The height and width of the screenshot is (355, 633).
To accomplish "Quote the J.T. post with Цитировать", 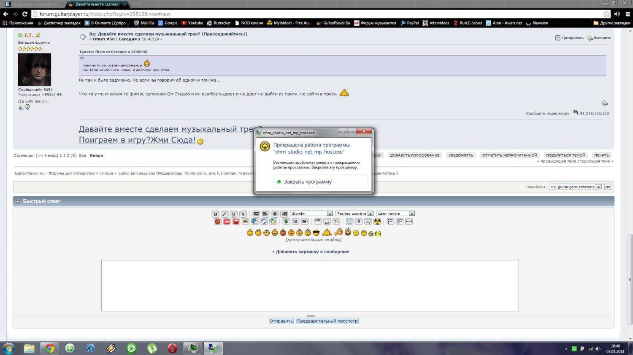I will 569,38.
